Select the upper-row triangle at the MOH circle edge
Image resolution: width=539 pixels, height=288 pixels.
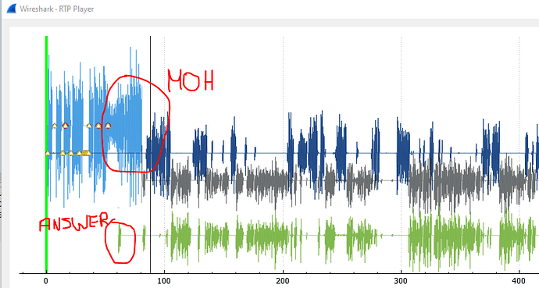(108, 126)
